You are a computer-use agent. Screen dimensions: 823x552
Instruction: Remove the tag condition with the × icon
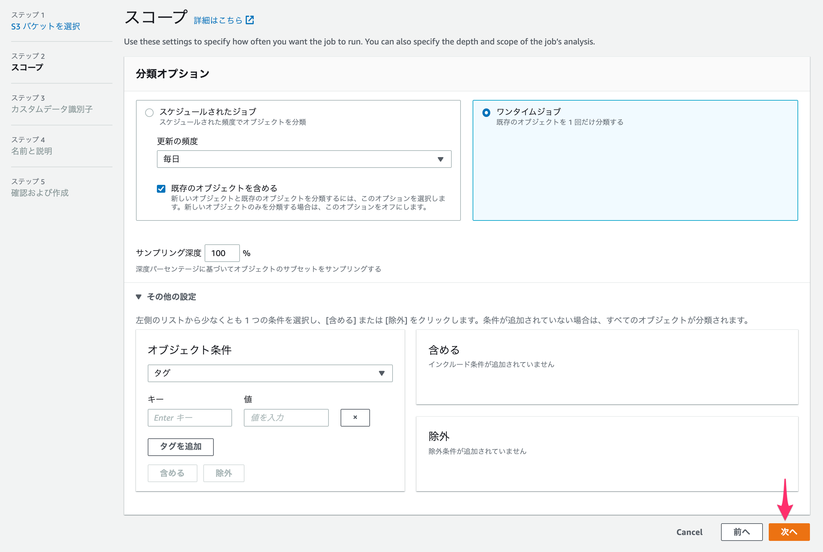[355, 417]
